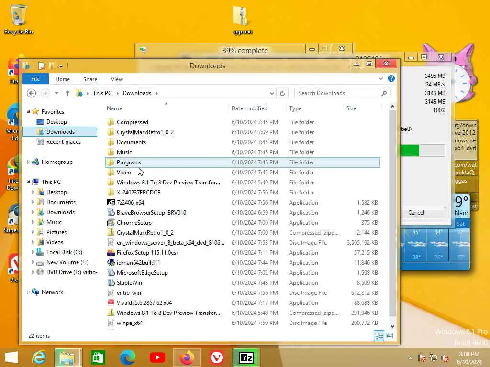Customize Quick Access Toolbar dropdown arrow
The width and height of the screenshot is (490, 367).
pyautogui.click(x=61, y=66)
